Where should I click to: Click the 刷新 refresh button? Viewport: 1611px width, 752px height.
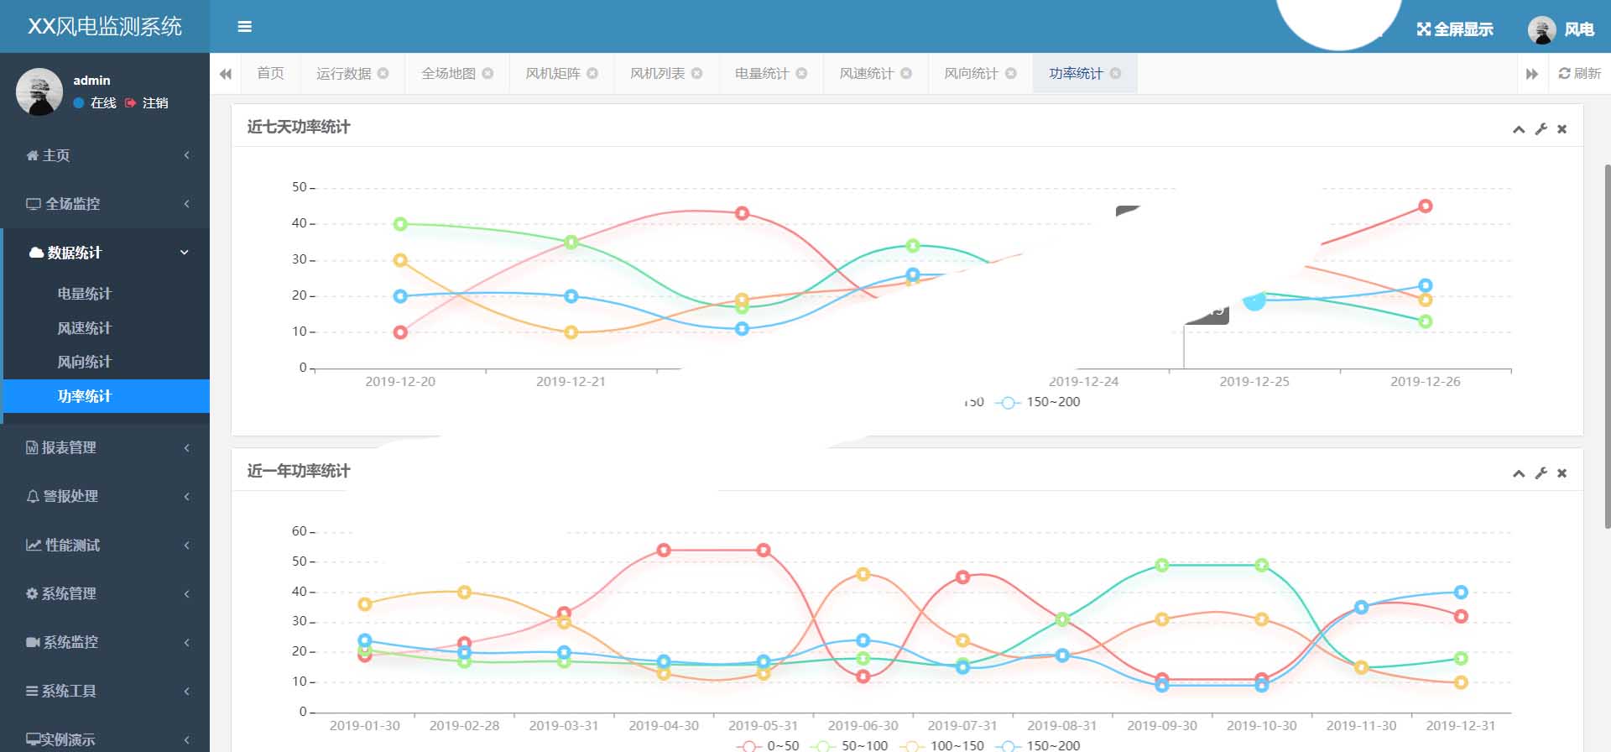click(1579, 74)
